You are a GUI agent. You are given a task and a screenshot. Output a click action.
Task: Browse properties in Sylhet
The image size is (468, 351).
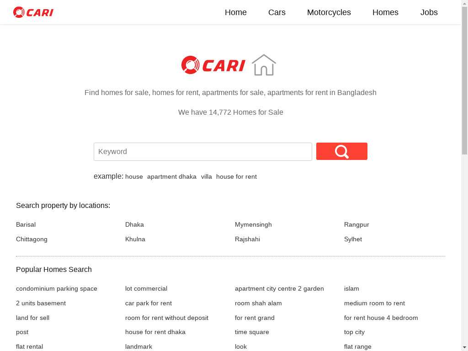click(353, 239)
